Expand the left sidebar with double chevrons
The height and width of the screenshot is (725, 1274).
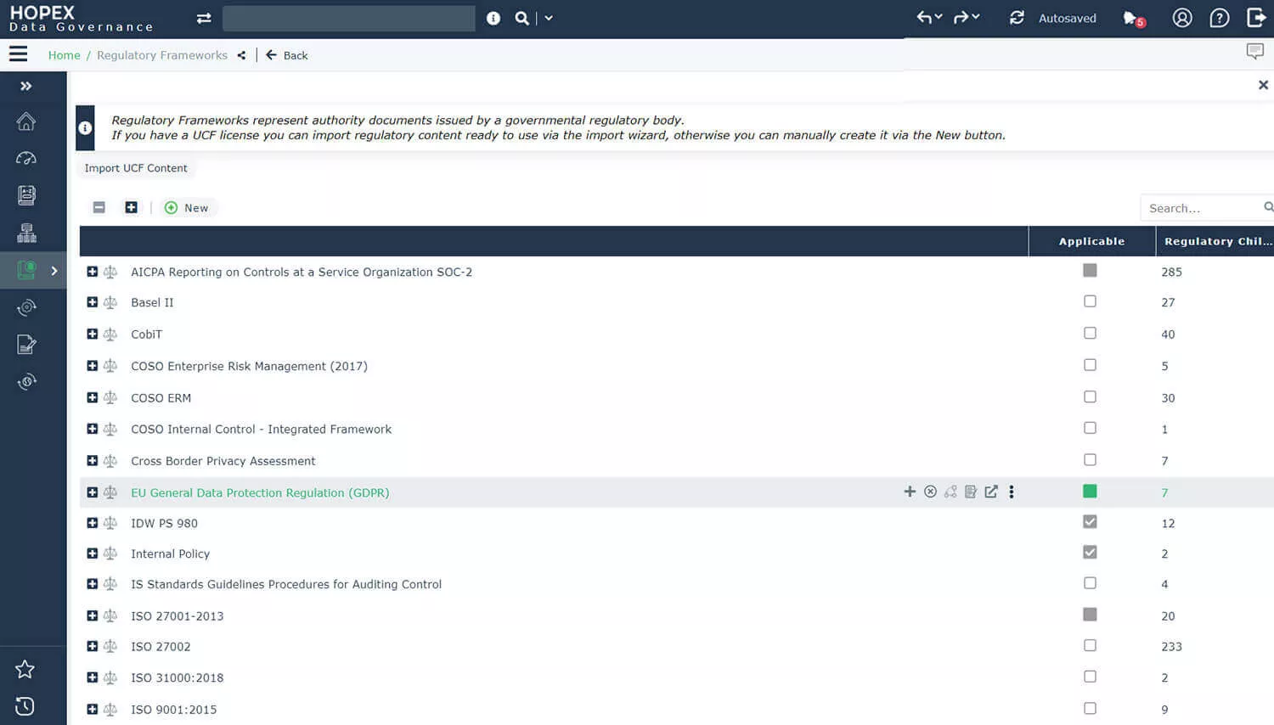coord(26,86)
